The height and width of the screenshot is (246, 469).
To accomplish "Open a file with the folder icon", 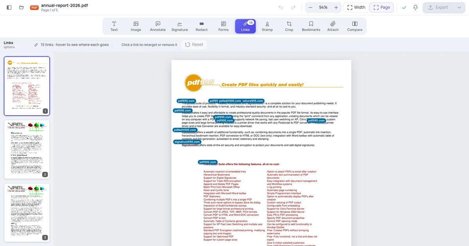I will click(21, 7).
